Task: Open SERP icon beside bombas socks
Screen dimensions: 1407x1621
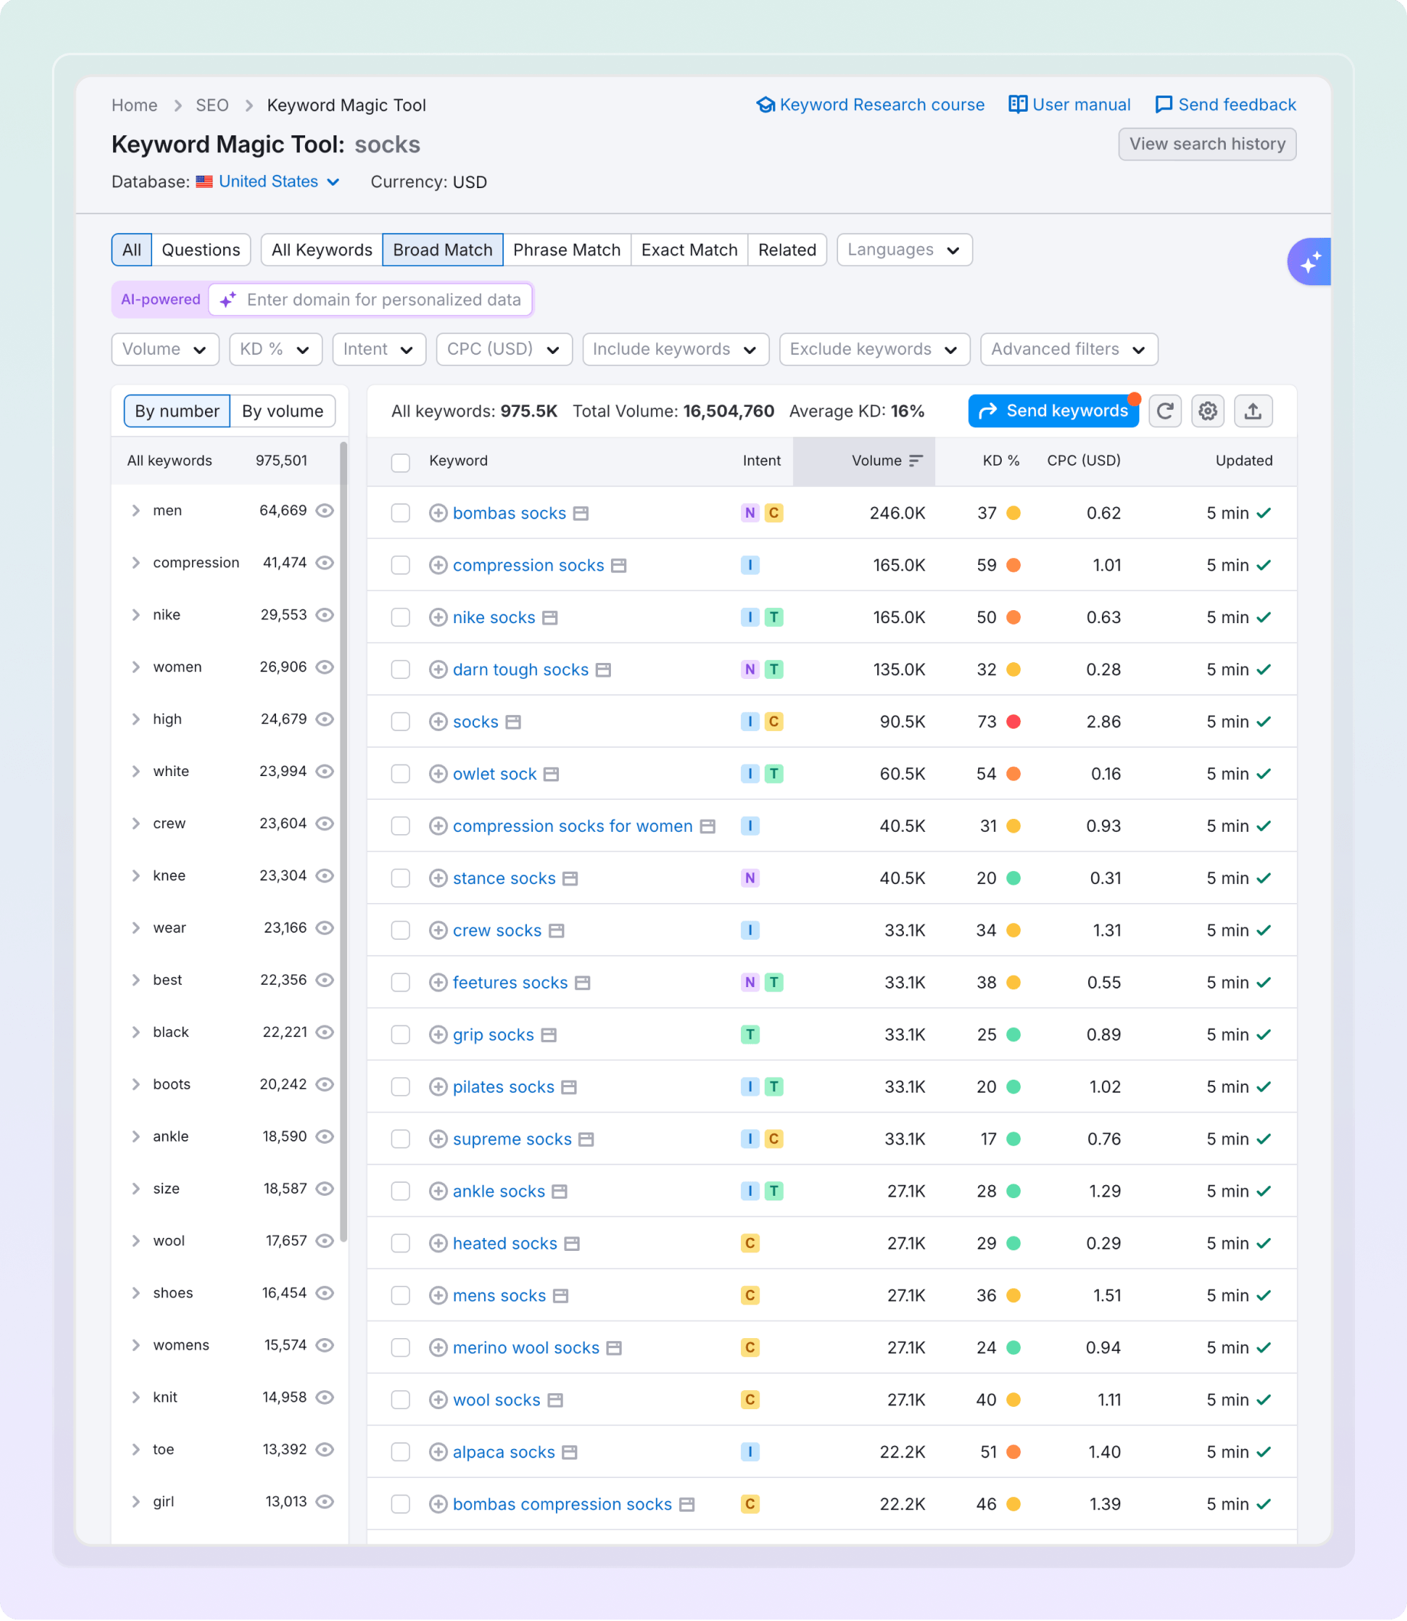Action: 581,513
